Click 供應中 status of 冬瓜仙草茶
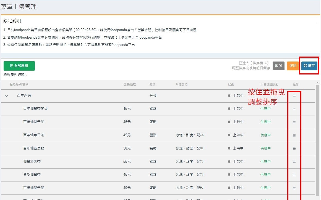This screenshot has height=200, width=321. coord(265,175)
